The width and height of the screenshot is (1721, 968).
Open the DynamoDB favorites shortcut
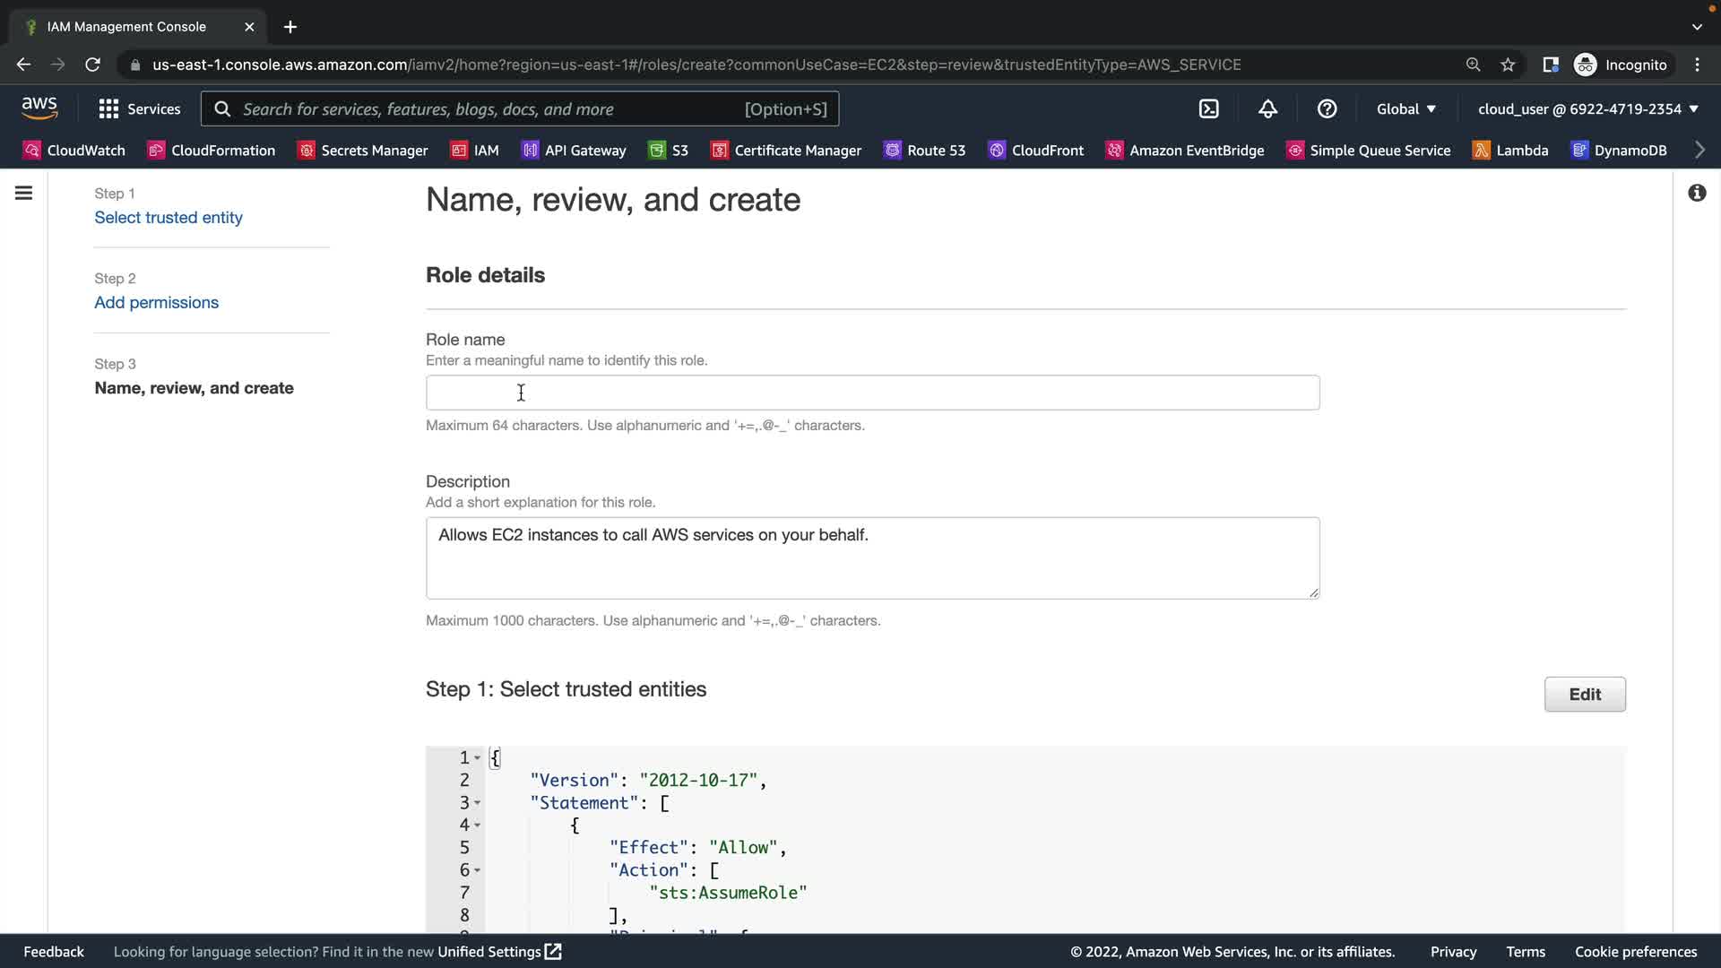[x=1619, y=150]
